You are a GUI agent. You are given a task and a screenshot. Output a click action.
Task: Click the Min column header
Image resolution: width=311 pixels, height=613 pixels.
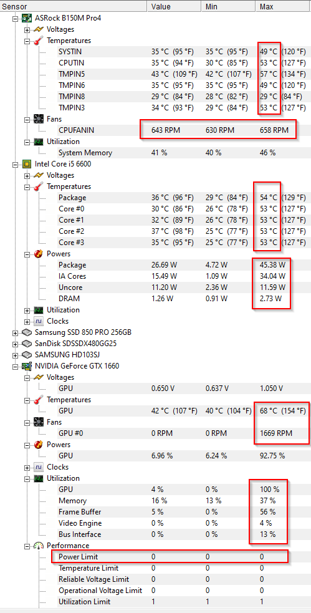tap(229, 6)
